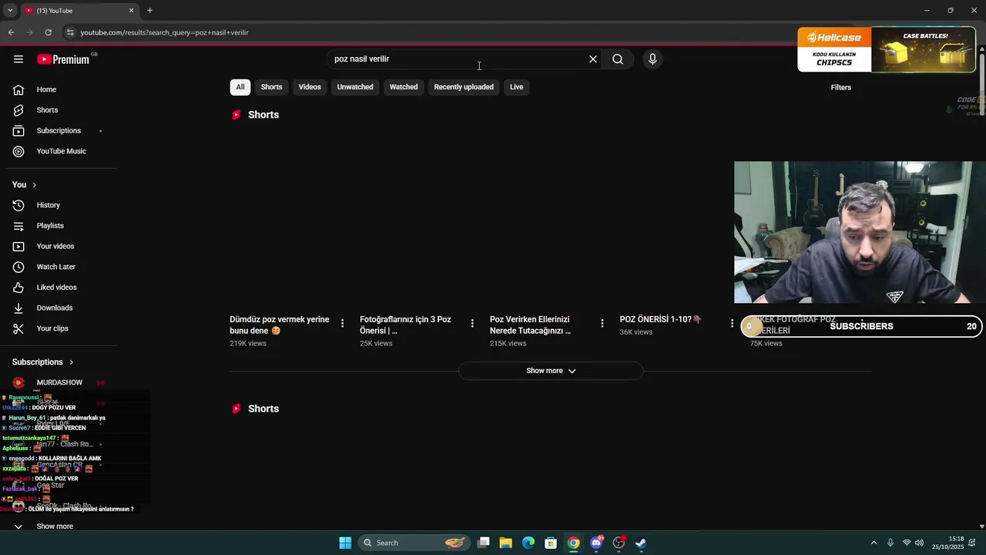Expand the Subscriptions section header
Image resolution: width=986 pixels, height=555 pixels.
pyautogui.click(x=43, y=362)
